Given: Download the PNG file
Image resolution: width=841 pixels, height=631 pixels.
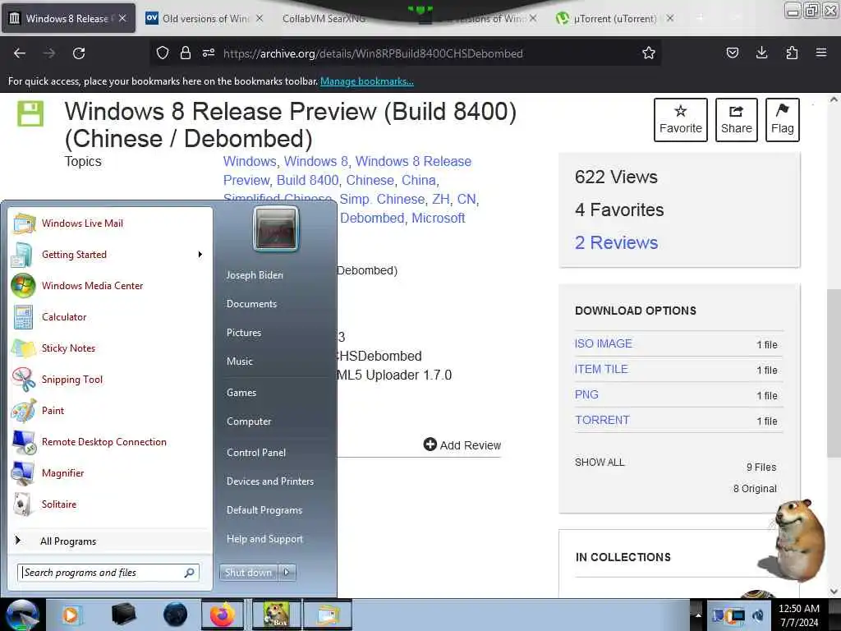Looking at the screenshot, I should pyautogui.click(x=586, y=394).
